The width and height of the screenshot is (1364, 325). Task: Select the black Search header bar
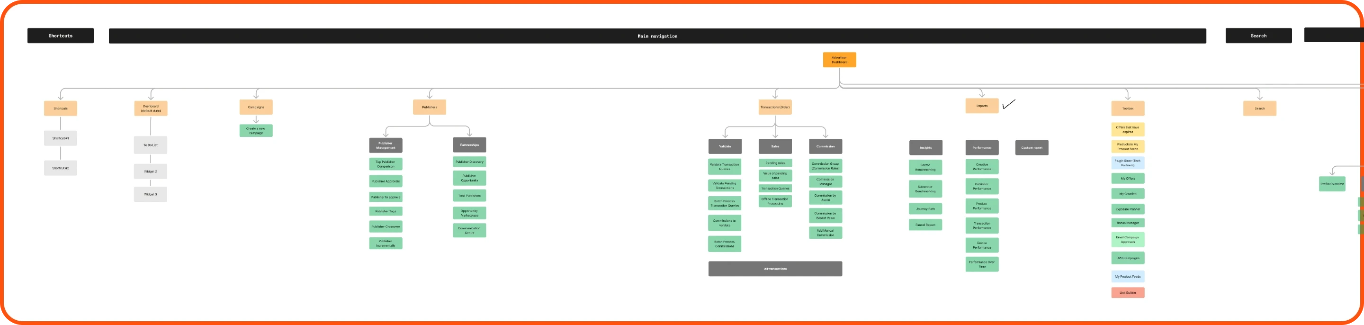[1258, 36]
